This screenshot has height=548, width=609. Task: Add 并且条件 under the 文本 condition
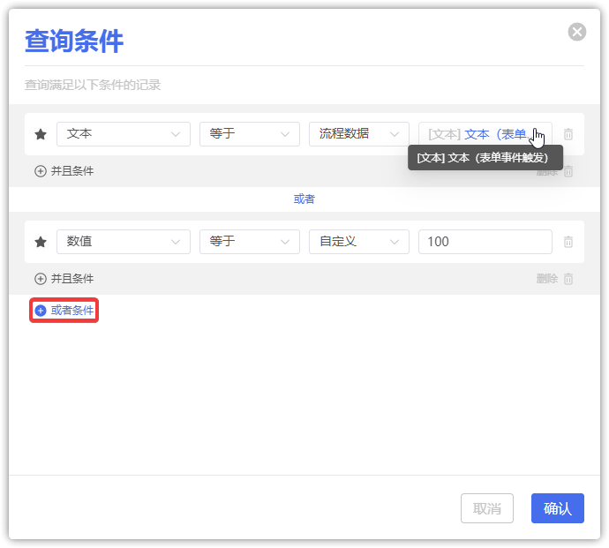64,171
